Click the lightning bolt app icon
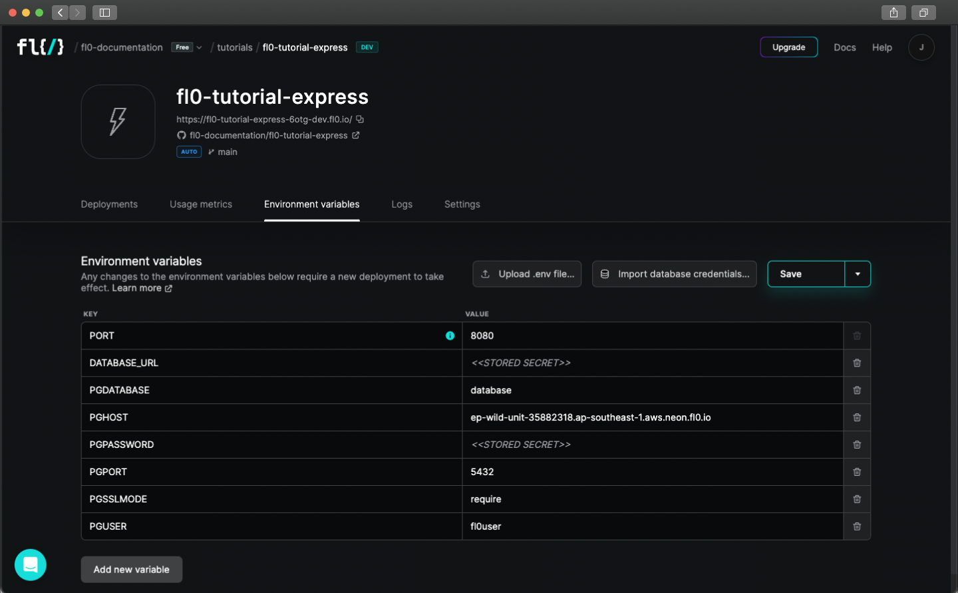Viewport: 958px width, 593px height. pos(118,122)
